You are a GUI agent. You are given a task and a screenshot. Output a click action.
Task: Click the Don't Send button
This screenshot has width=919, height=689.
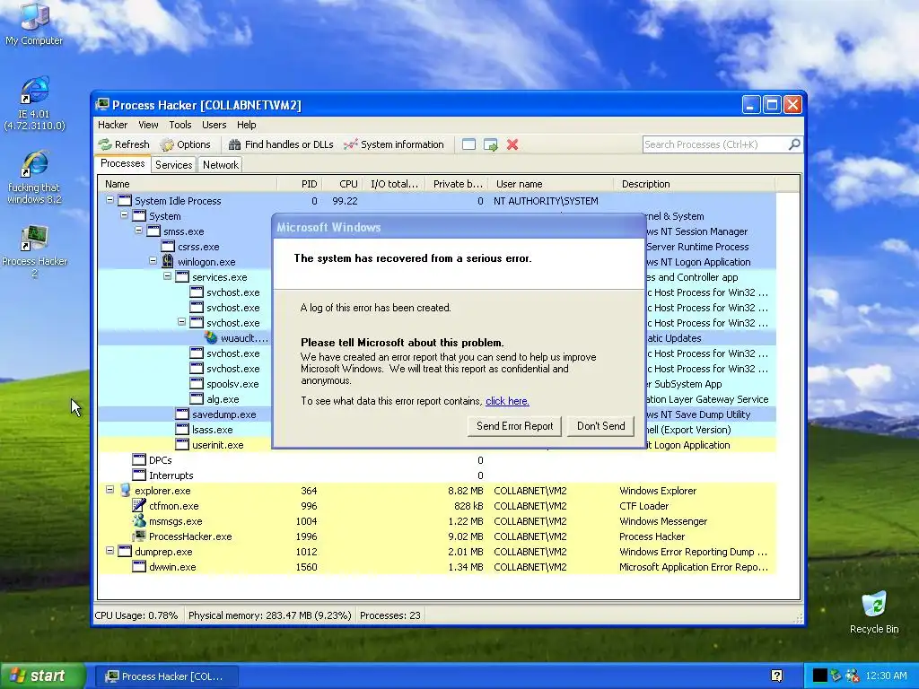click(600, 426)
